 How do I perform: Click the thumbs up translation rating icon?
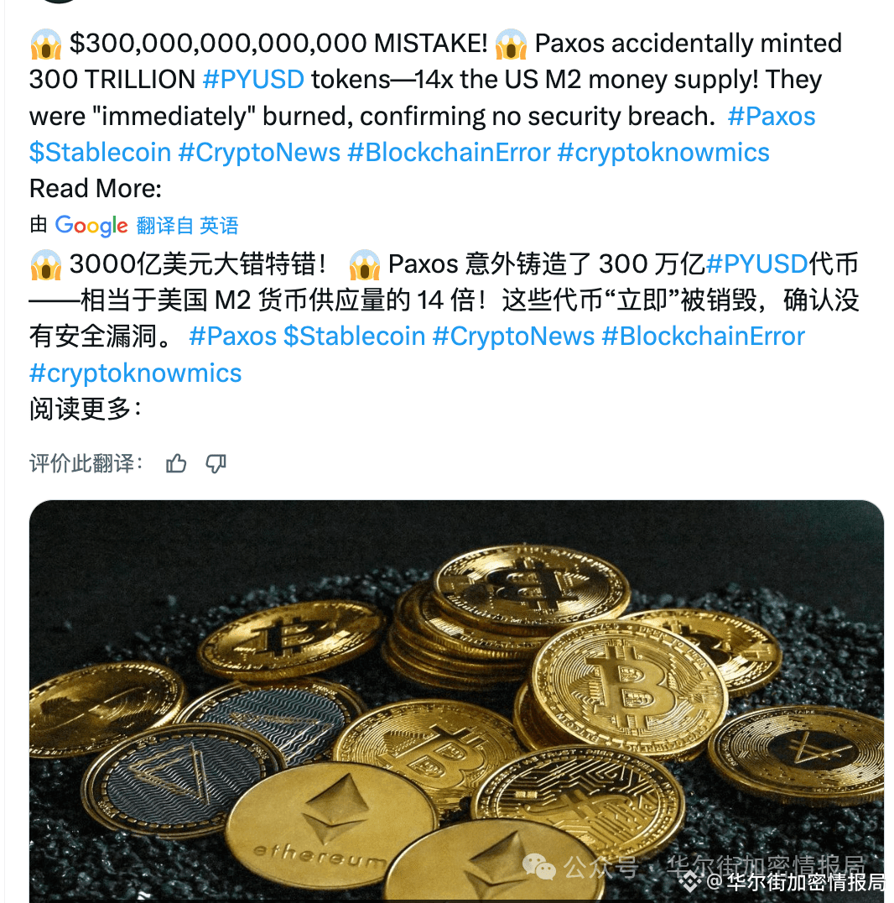click(x=176, y=463)
